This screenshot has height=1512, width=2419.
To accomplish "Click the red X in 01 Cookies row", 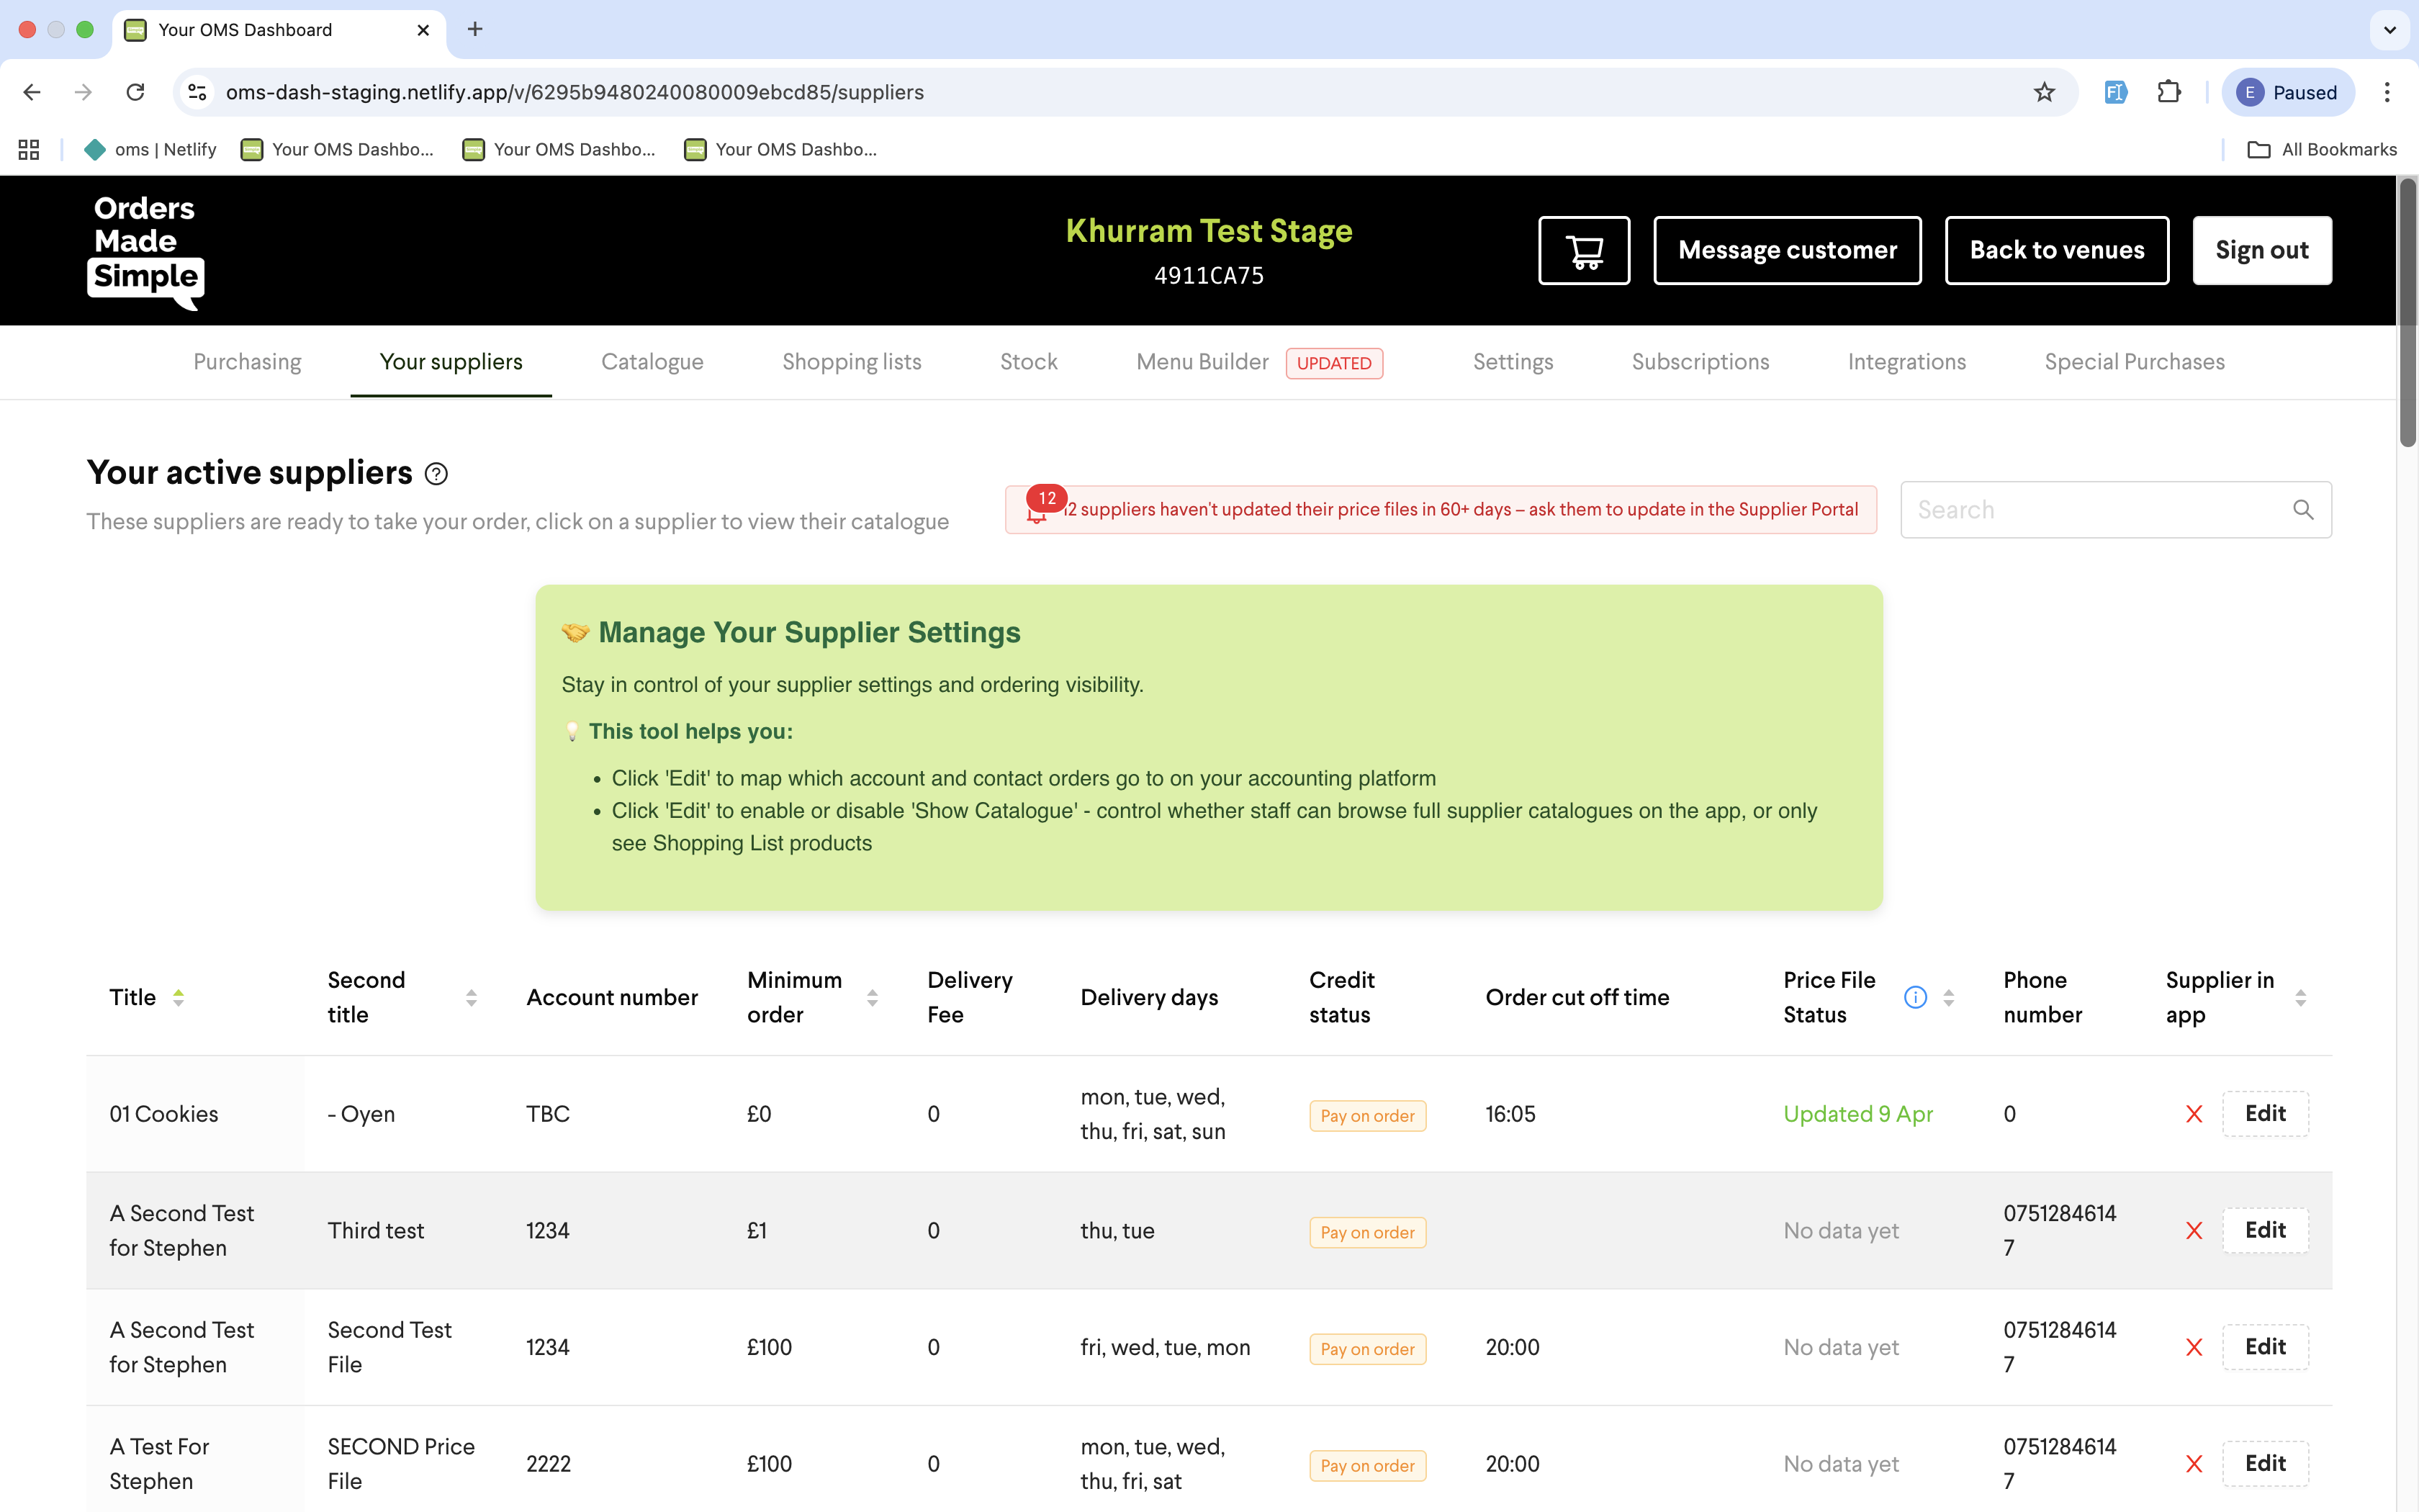I will (2194, 1114).
